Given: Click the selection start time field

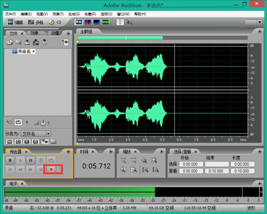Looking at the screenshot, I should 191,164.
